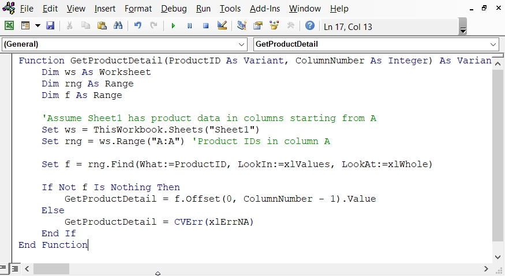
Task: Run the macro with the green play button
Action: coord(173,26)
